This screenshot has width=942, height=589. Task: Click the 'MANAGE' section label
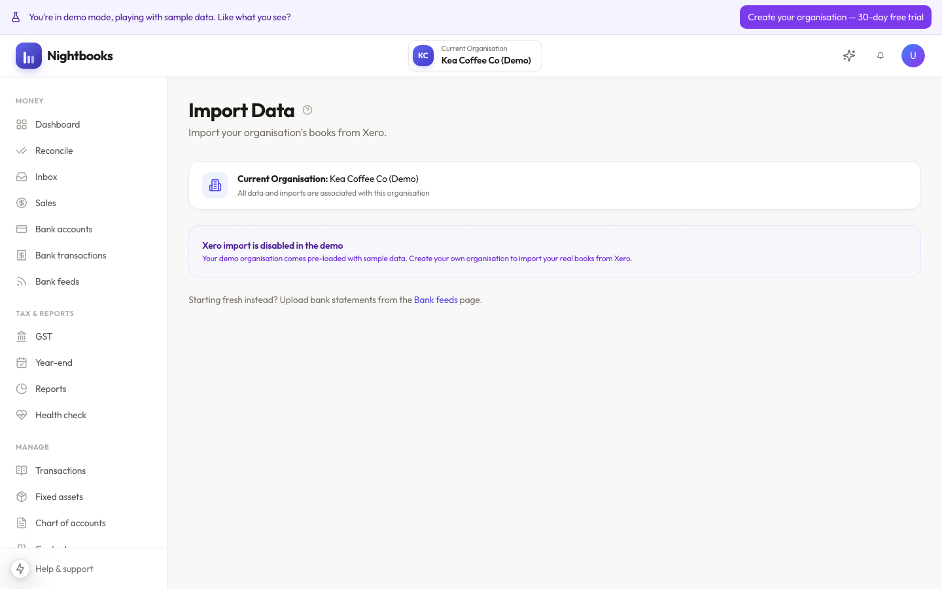coord(32,447)
